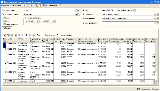Click horizontal scrollbar right arrow
Screen dimensions: 160x91
pos(154,83)
